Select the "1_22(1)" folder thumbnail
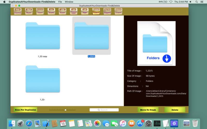207x129 pixels. tap(92, 36)
